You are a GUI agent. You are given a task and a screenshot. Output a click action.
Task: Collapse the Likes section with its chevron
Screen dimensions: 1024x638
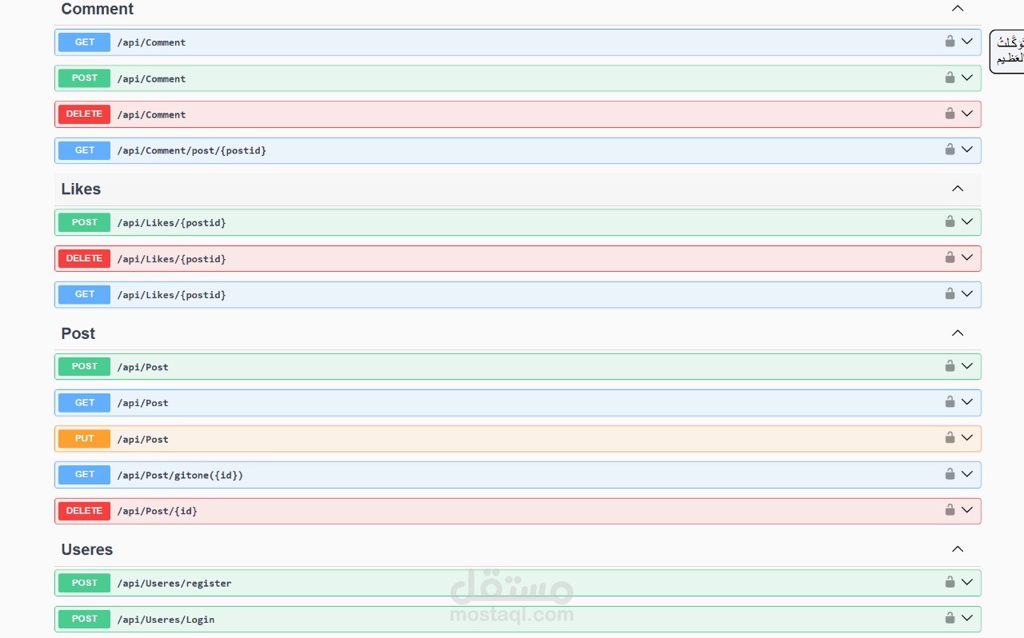click(958, 189)
